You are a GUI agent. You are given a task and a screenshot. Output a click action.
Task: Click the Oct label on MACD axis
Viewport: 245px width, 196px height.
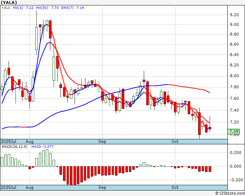(x=175, y=187)
